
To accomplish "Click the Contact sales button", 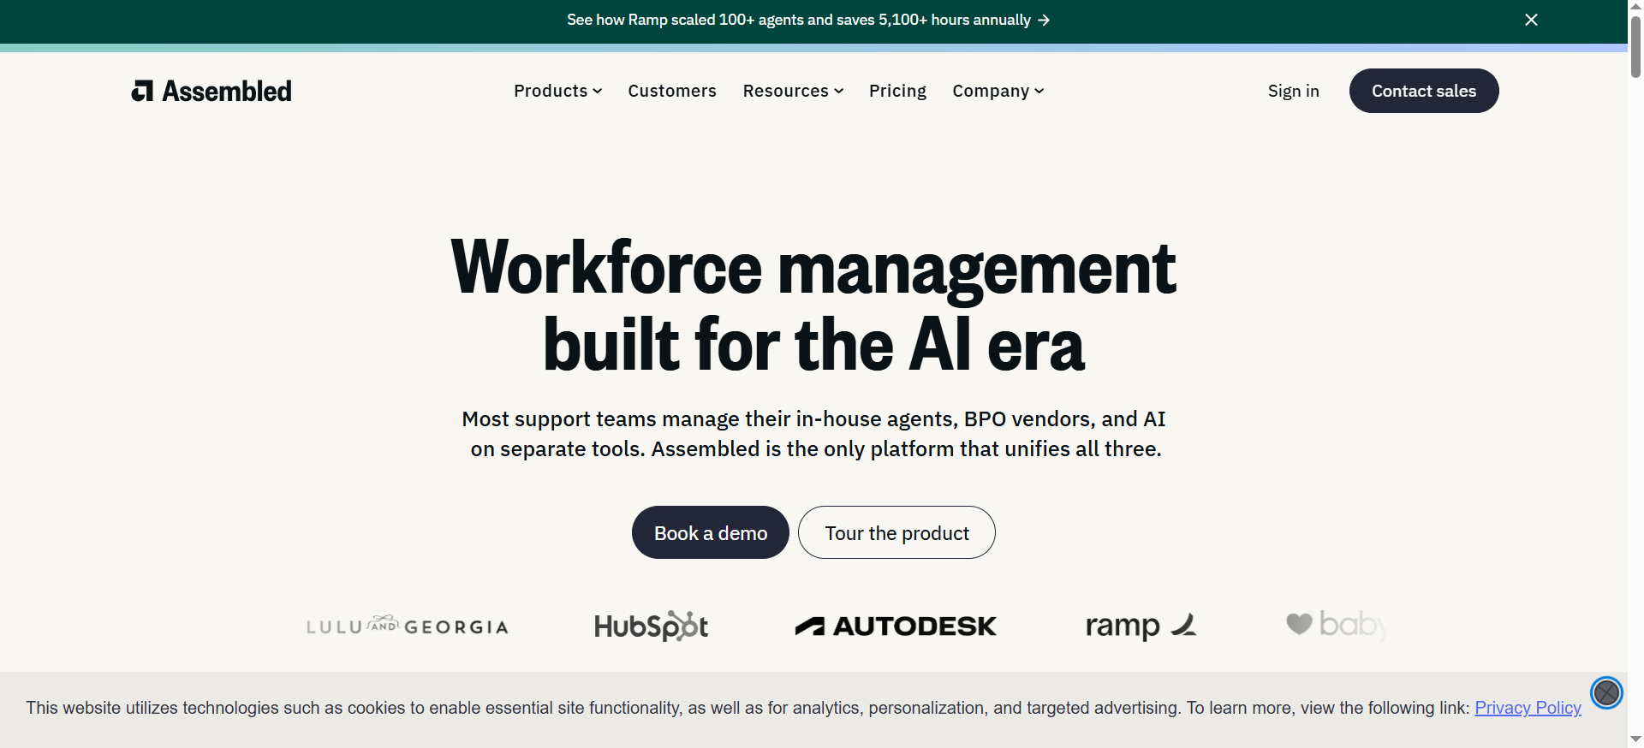I will click(x=1424, y=91).
